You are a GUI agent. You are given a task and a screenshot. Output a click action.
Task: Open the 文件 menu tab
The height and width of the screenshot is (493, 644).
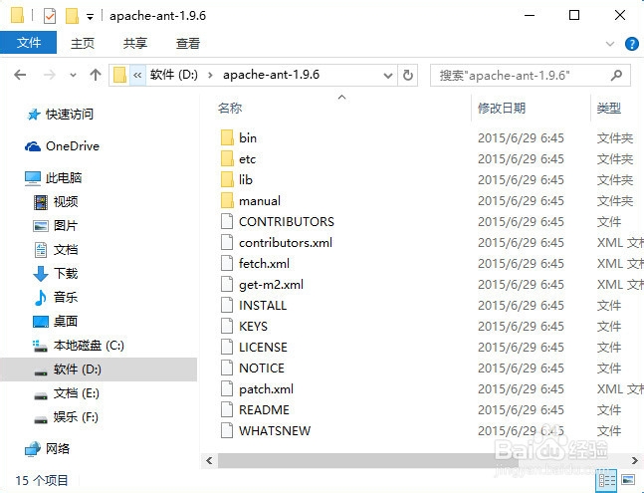click(28, 42)
